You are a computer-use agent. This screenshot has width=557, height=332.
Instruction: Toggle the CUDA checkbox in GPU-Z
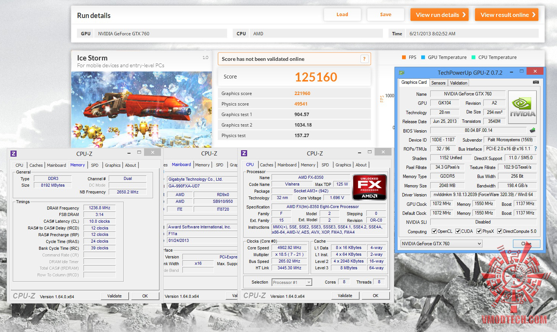pos(458,231)
